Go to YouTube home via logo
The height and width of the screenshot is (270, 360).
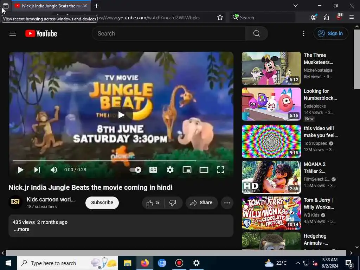coord(41,33)
